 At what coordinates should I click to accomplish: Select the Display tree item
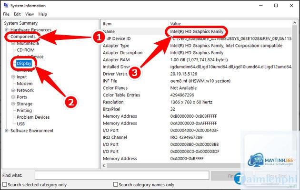(x=24, y=63)
